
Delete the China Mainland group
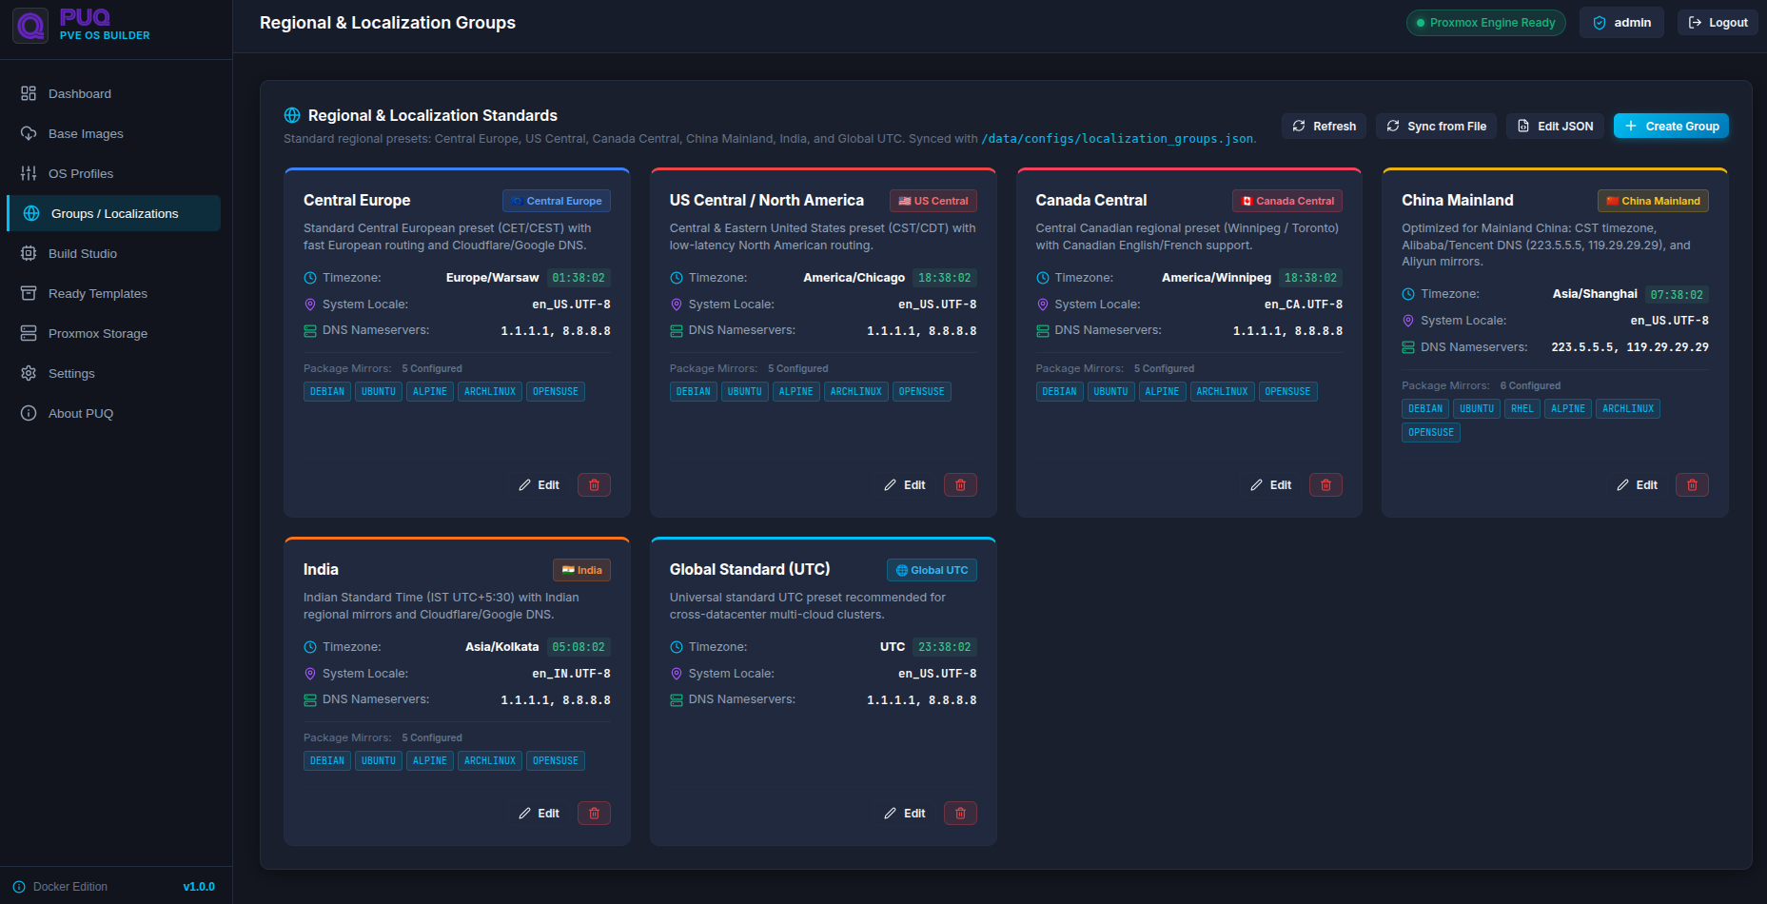point(1692,485)
